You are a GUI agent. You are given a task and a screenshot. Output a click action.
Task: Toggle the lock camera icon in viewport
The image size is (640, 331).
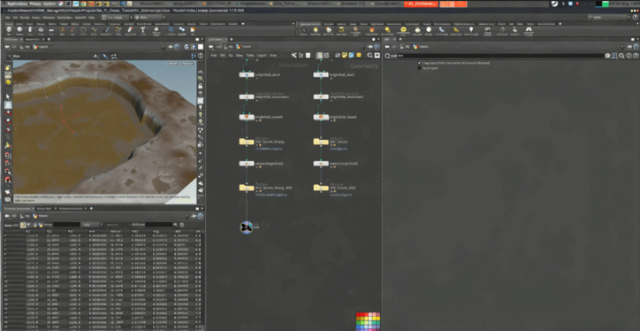pyautogui.click(x=201, y=86)
